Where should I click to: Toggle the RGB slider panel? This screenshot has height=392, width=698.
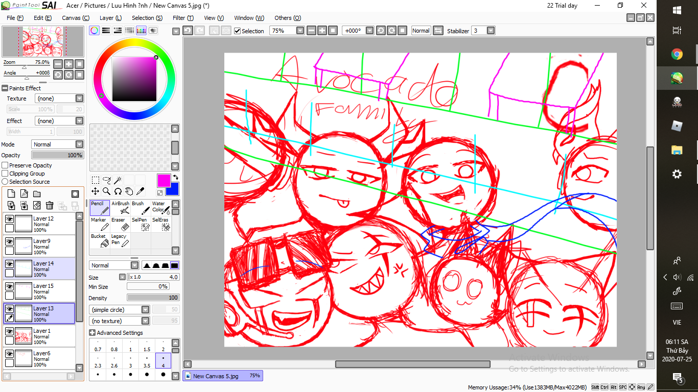[x=106, y=31]
